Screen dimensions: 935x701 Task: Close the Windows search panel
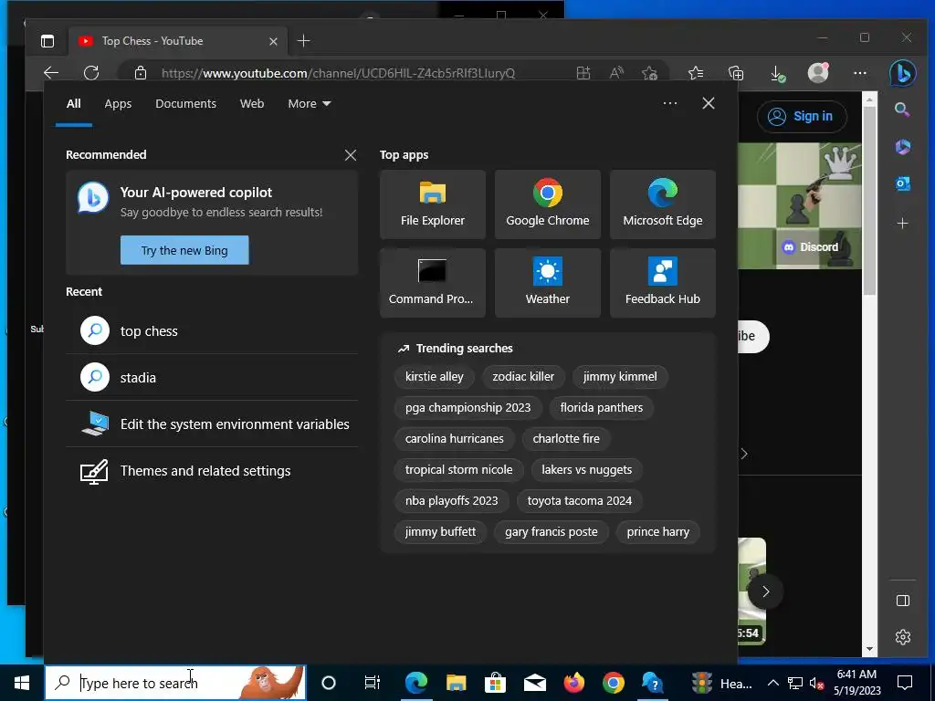(709, 103)
